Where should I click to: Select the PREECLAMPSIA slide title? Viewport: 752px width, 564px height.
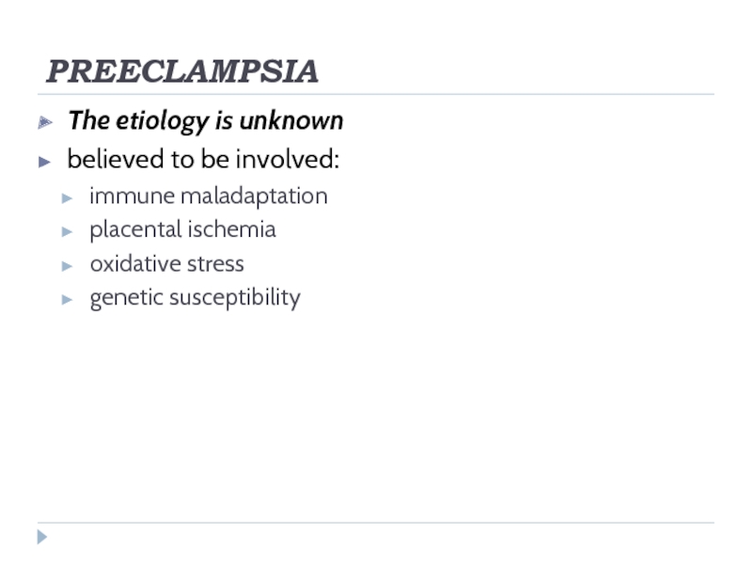pos(182,71)
